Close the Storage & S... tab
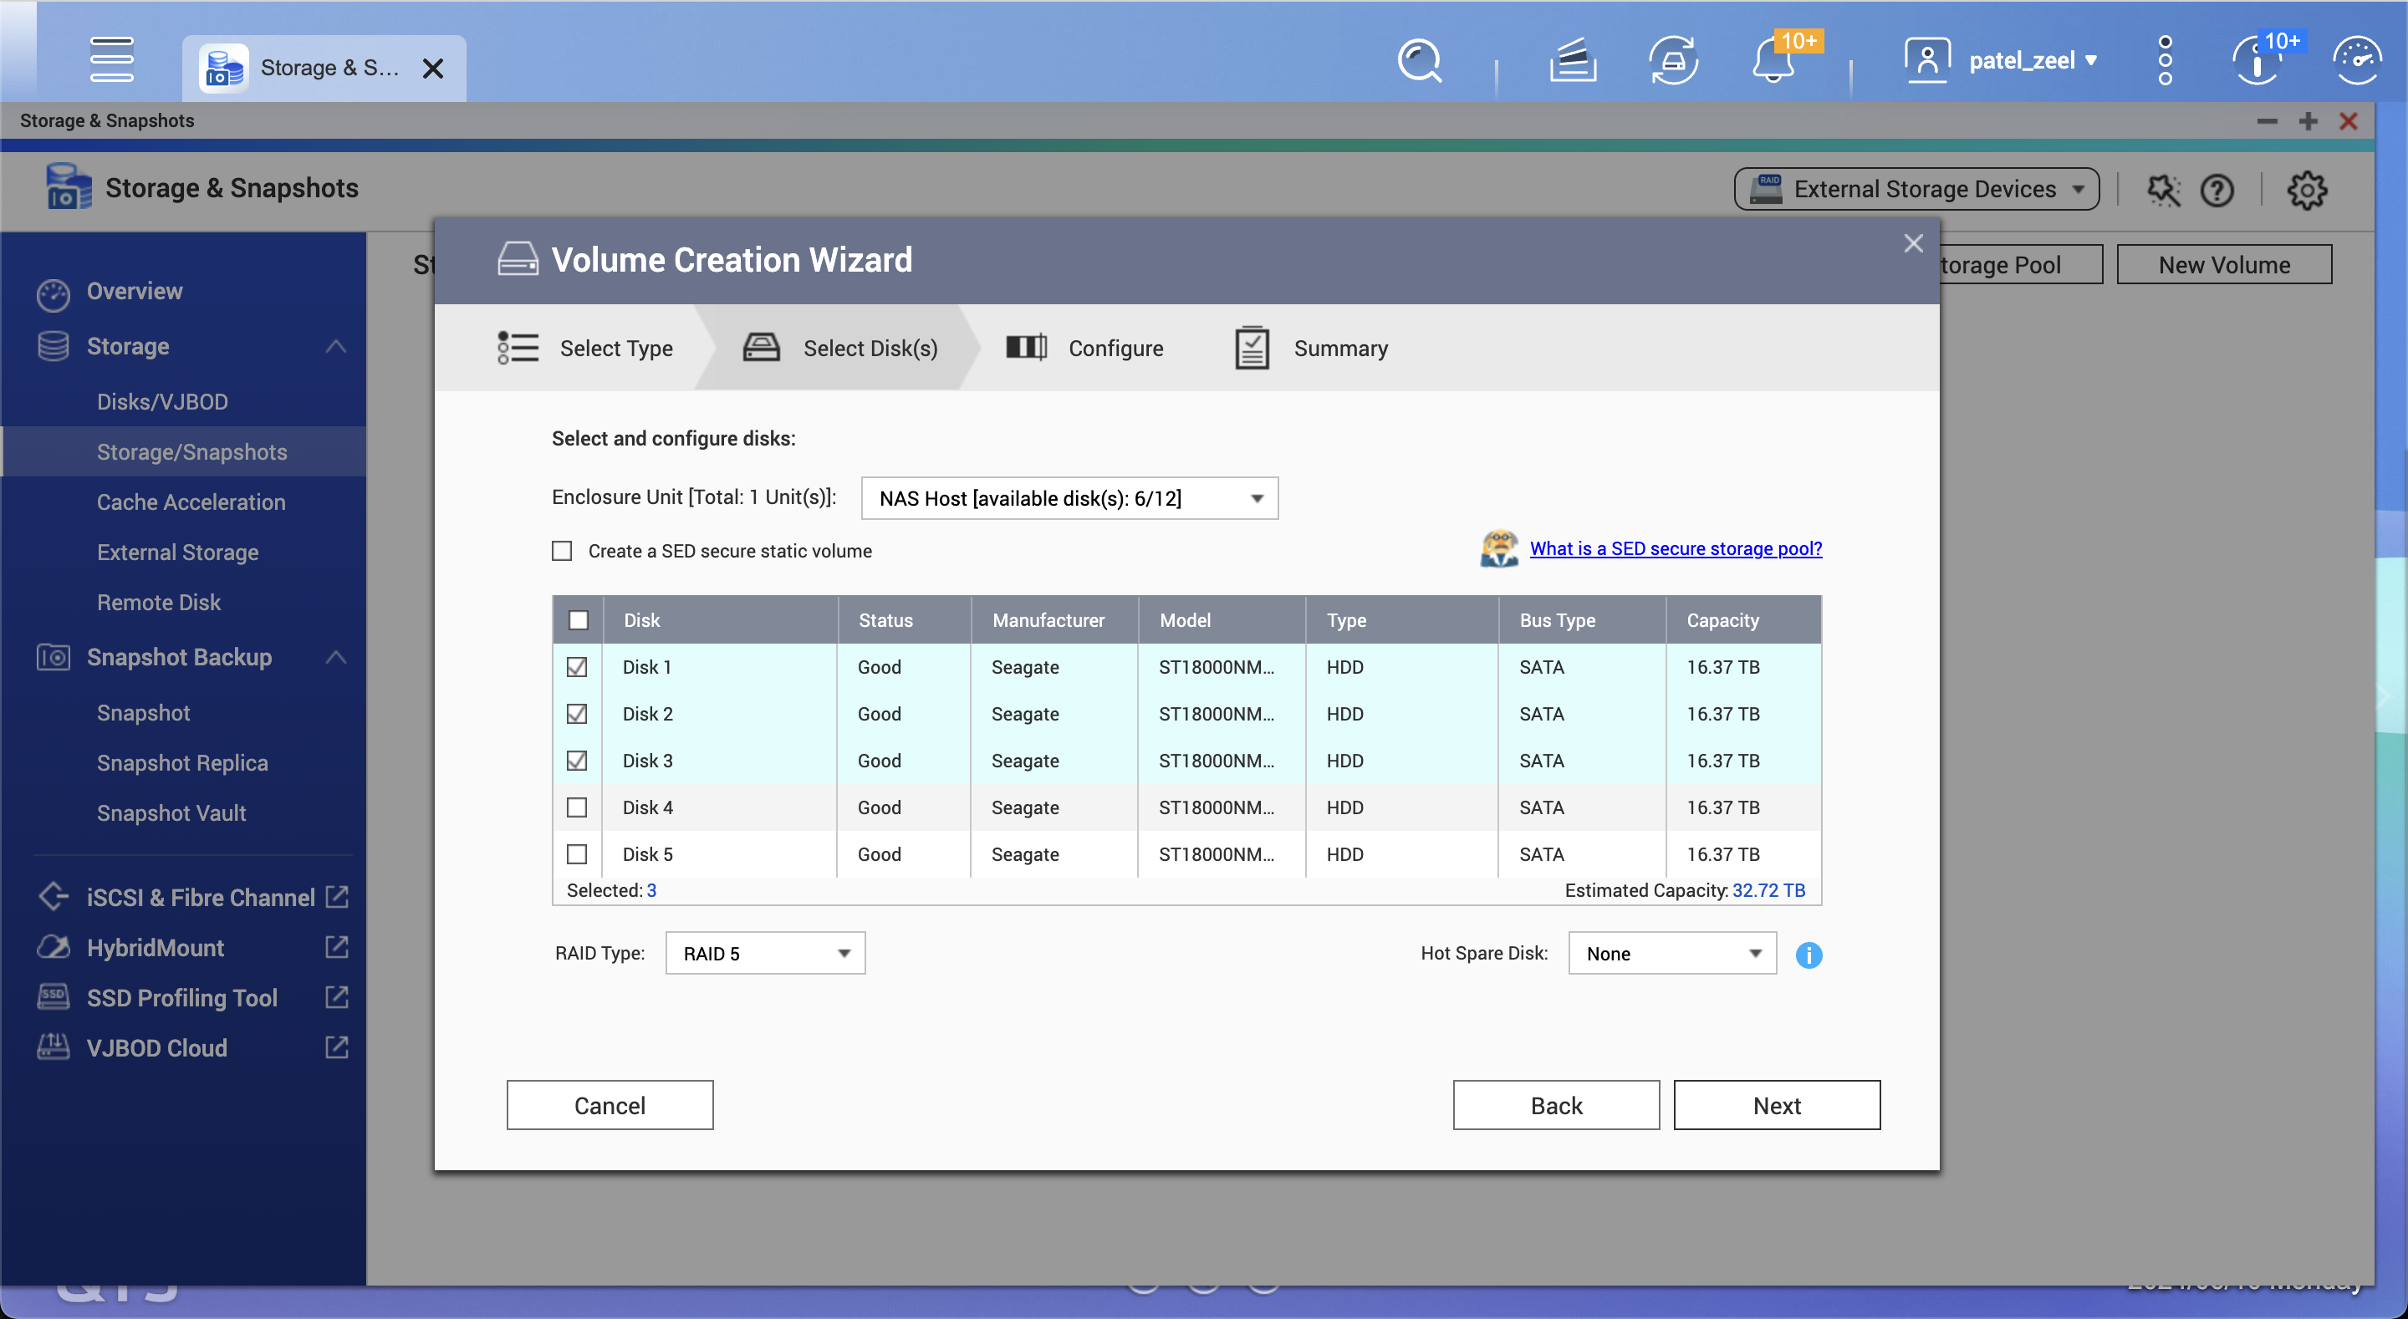Screen dimensions: 2408x1319 tap(433, 69)
